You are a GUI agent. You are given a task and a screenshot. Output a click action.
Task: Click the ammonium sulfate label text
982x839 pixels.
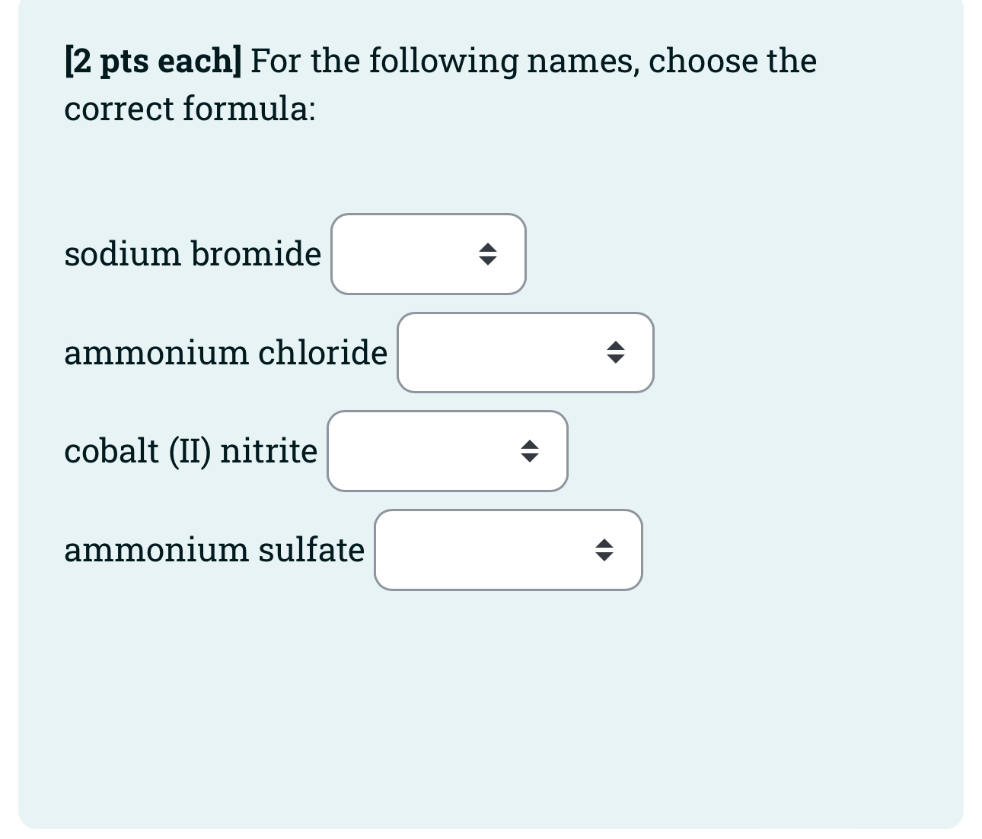point(214,550)
